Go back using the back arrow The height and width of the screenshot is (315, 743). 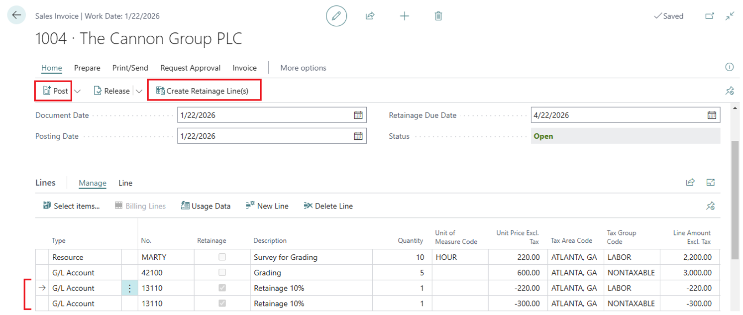click(16, 15)
